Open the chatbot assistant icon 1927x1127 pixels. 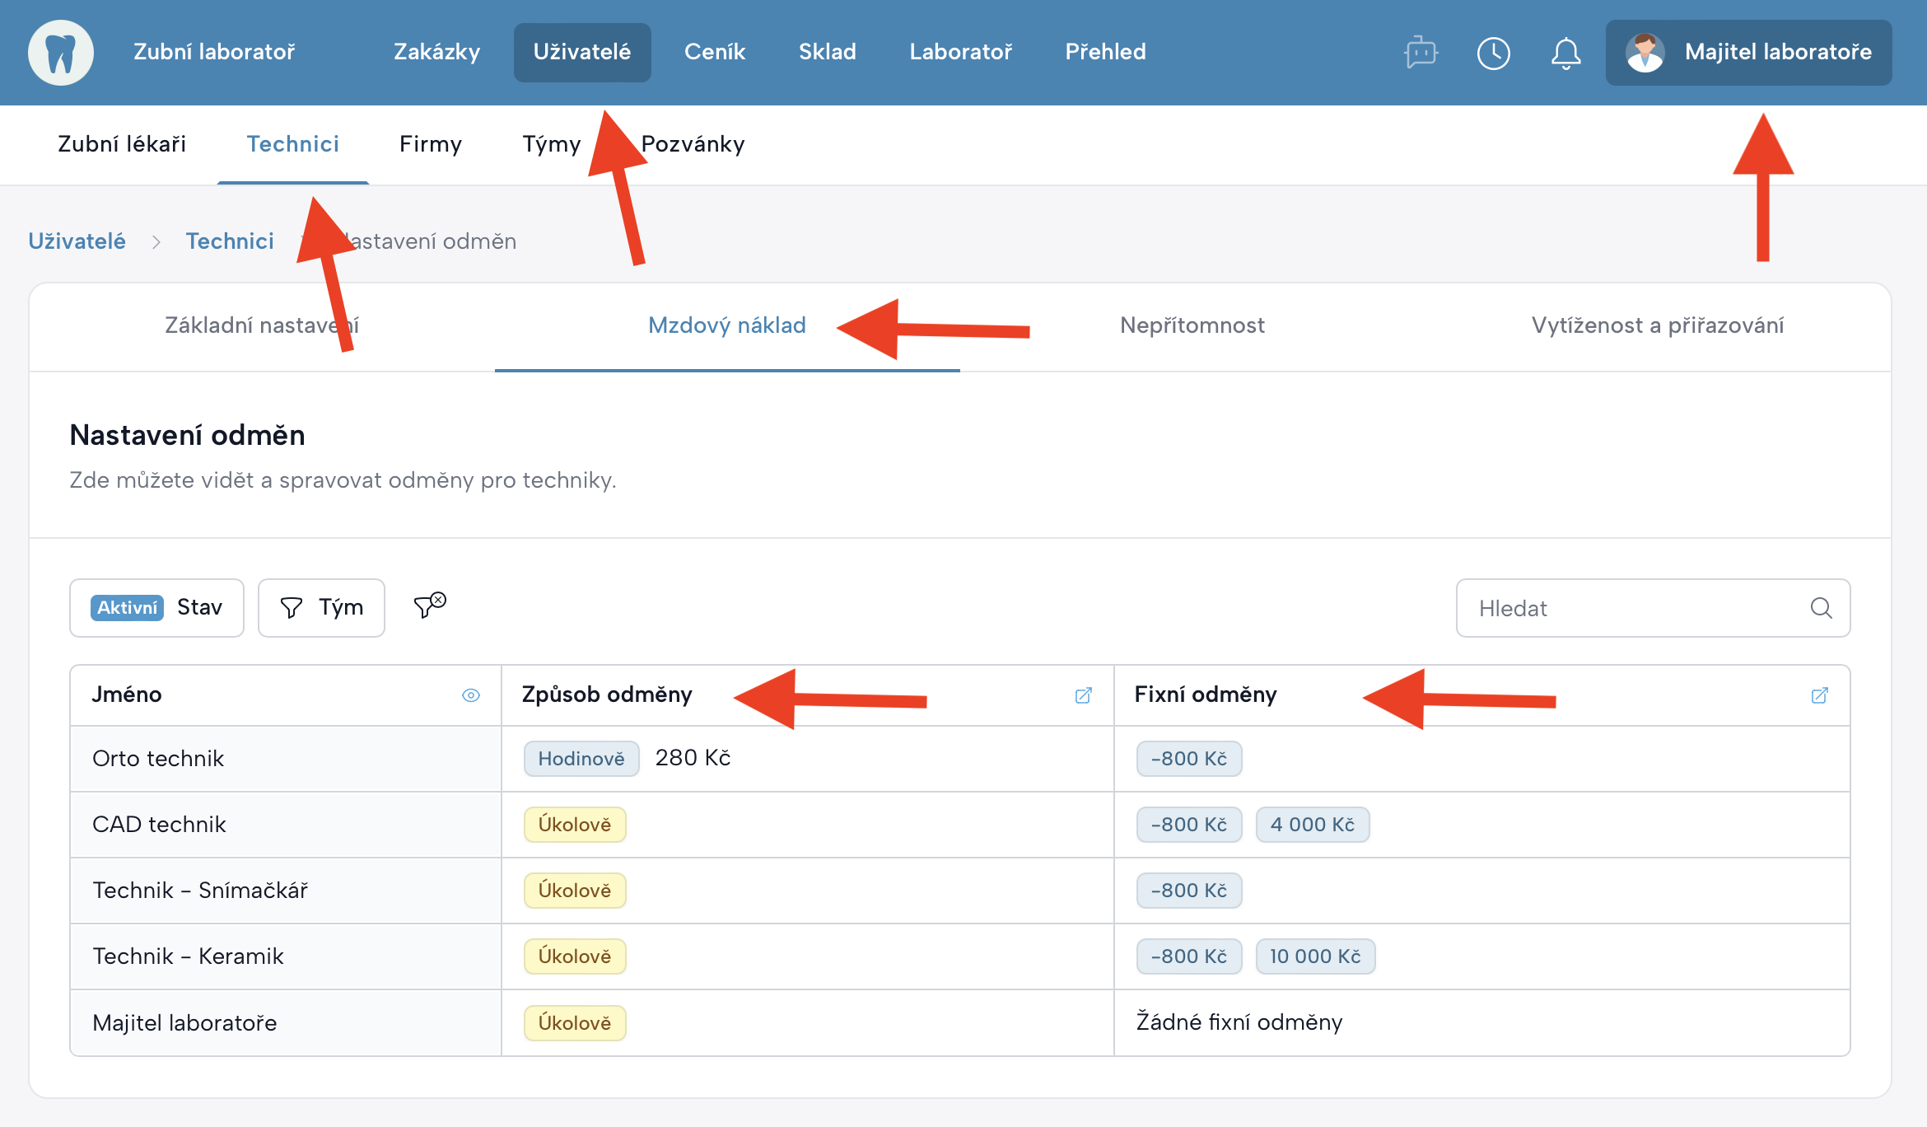point(1421,53)
